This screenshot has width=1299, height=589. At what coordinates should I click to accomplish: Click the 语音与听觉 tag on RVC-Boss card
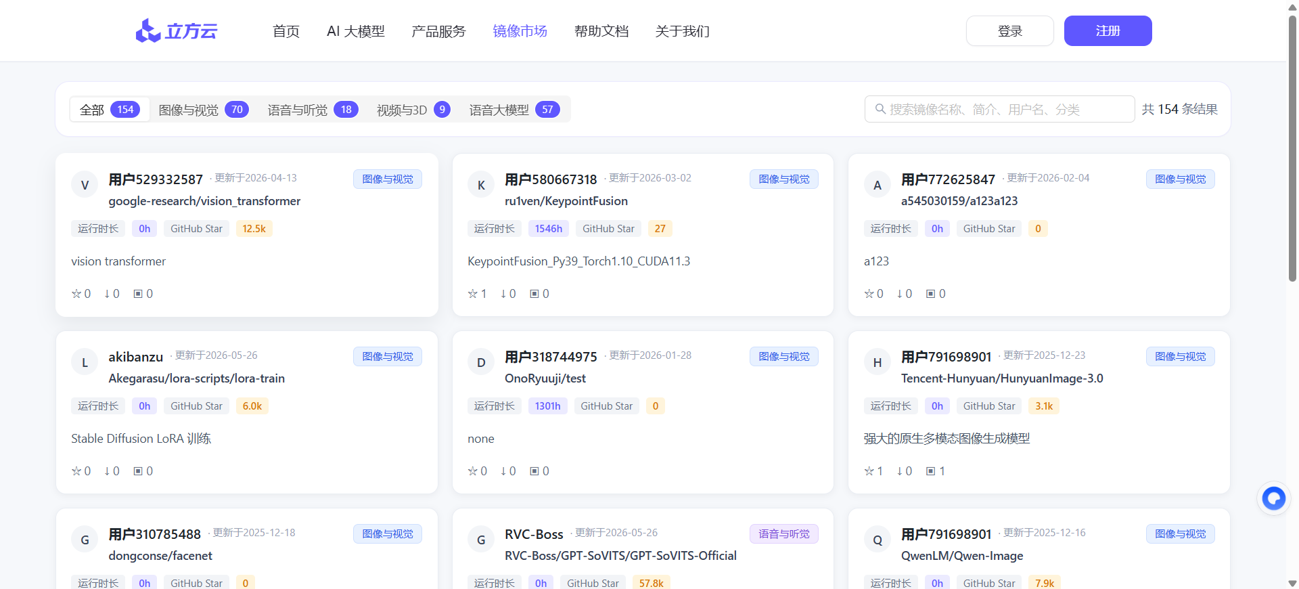tap(784, 534)
